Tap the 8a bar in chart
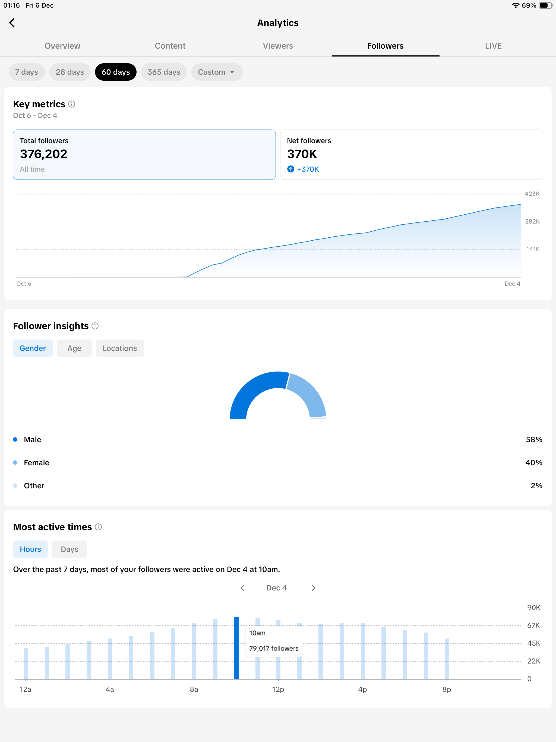Image resolution: width=556 pixels, height=742 pixels. pyautogui.click(x=194, y=651)
